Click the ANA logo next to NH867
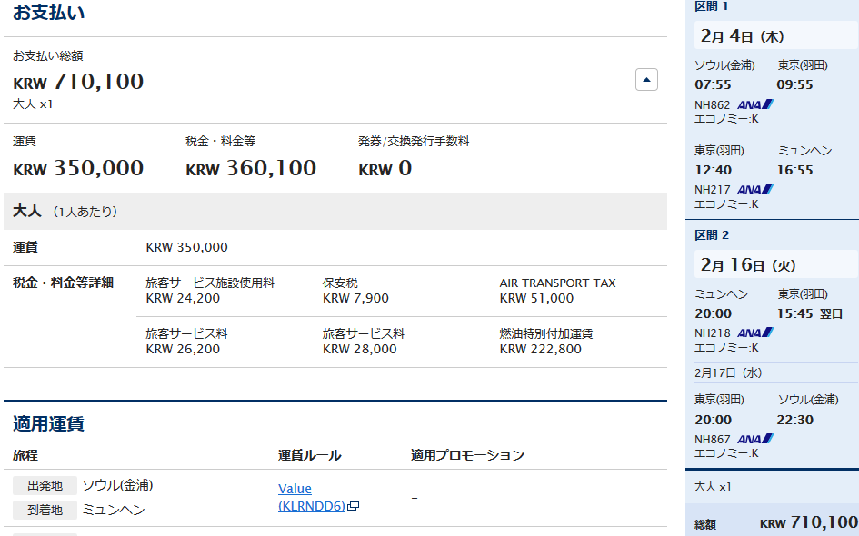 754,439
